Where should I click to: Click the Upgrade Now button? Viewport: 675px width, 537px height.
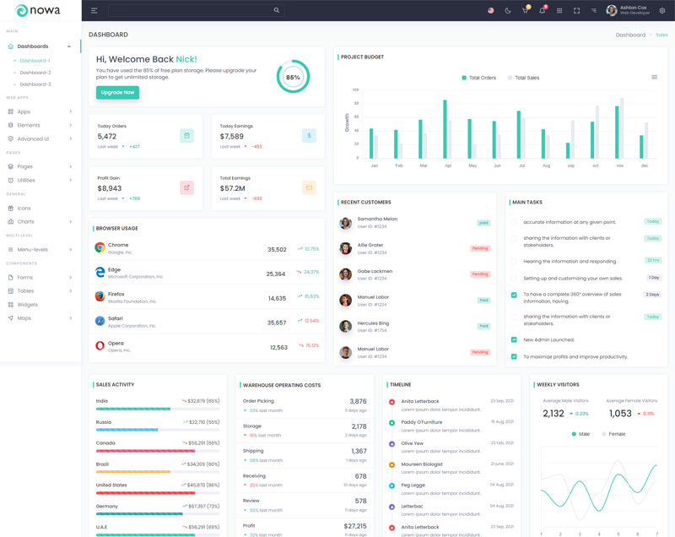[117, 92]
